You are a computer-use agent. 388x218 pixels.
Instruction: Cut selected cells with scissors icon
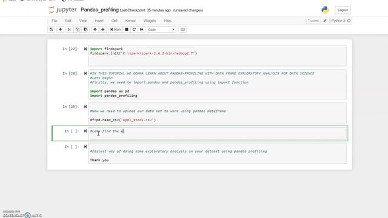click(x=69, y=30)
